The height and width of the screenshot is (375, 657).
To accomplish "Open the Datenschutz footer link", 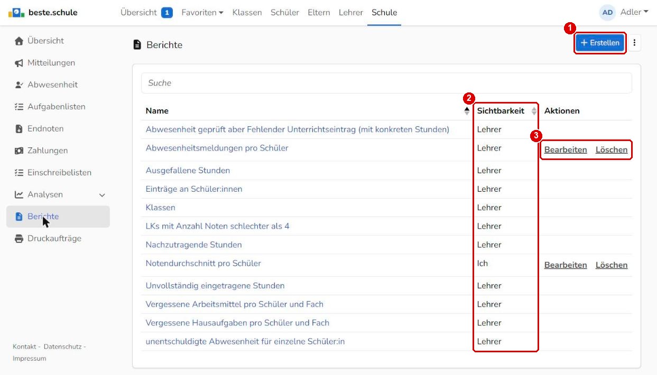I will [62, 346].
